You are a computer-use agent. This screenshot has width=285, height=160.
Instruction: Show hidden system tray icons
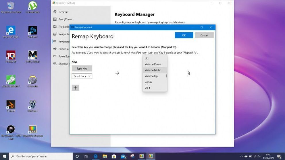point(241,156)
